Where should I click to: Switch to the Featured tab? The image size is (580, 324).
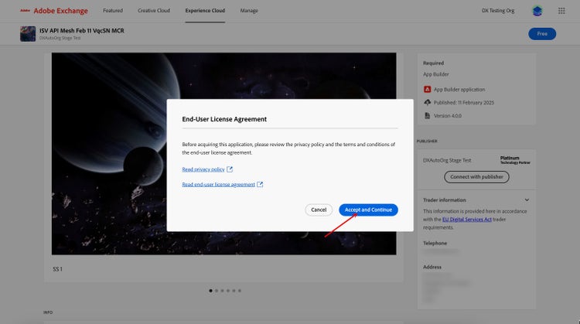tap(113, 11)
